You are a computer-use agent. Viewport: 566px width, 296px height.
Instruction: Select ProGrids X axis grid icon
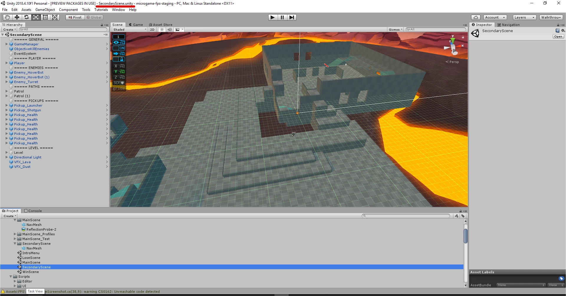pos(119,66)
